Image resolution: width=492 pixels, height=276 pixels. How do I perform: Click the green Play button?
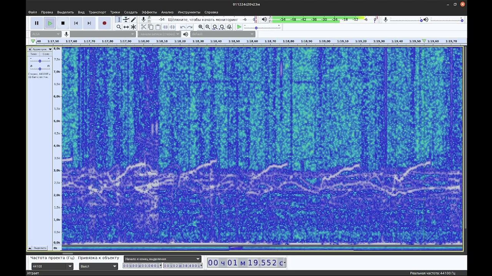[50, 23]
